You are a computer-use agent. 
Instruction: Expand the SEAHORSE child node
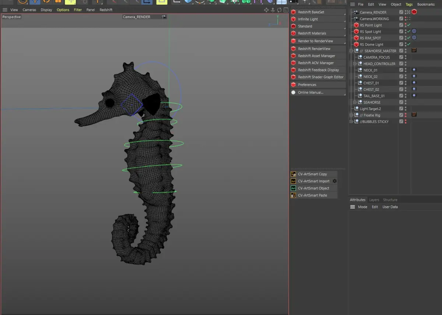(355, 102)
